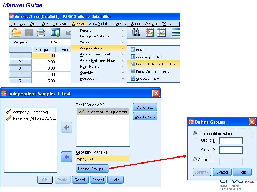Click Reset in T Test dialog

[80, 180]
